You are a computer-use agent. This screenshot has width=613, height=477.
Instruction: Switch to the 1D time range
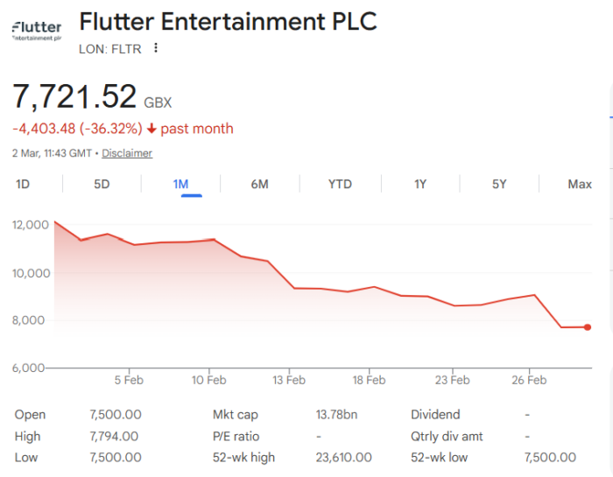tap(23, 184)
